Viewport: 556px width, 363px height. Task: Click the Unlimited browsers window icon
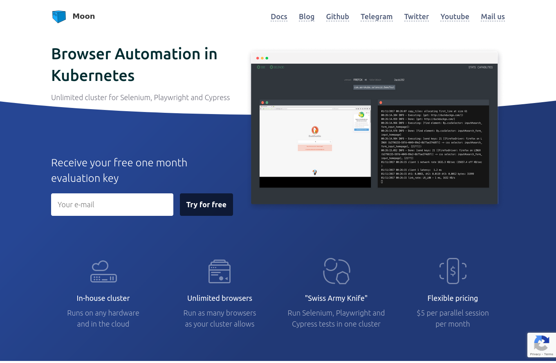[220, 271]
